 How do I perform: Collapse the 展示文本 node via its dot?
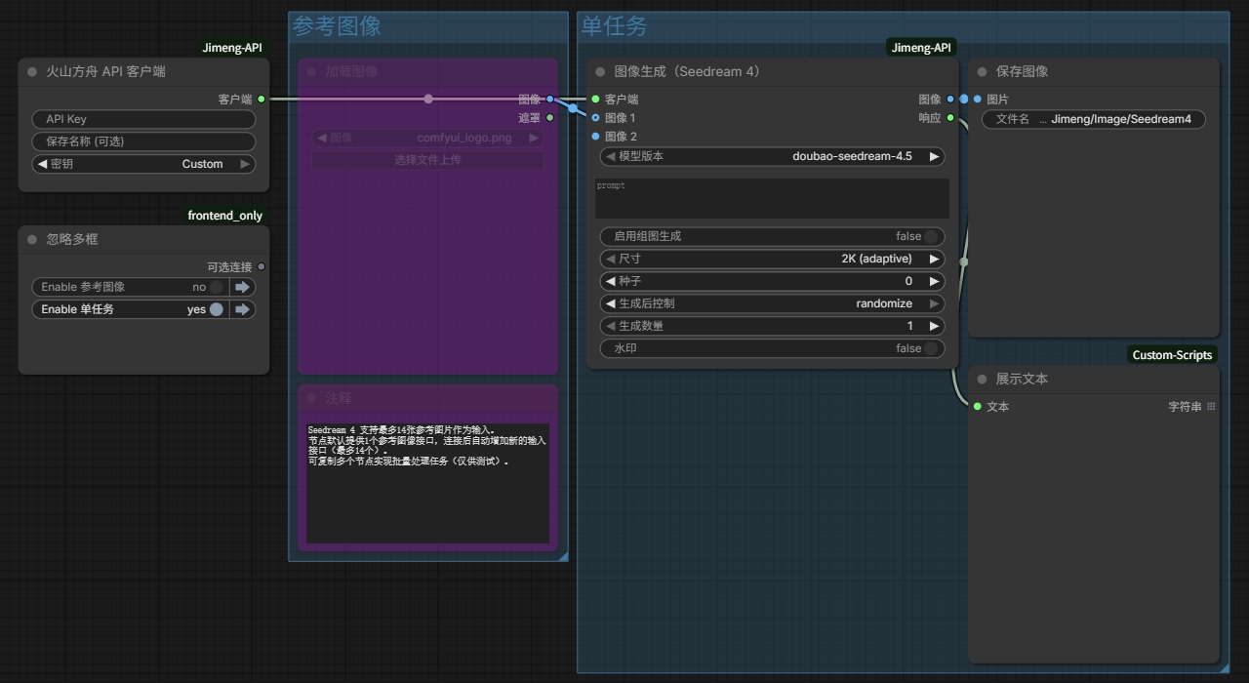pyautogui.click(x=983, y=380)
